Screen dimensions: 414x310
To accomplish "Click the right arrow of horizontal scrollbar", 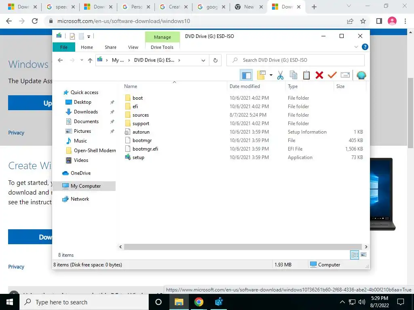I will (366, 247).
